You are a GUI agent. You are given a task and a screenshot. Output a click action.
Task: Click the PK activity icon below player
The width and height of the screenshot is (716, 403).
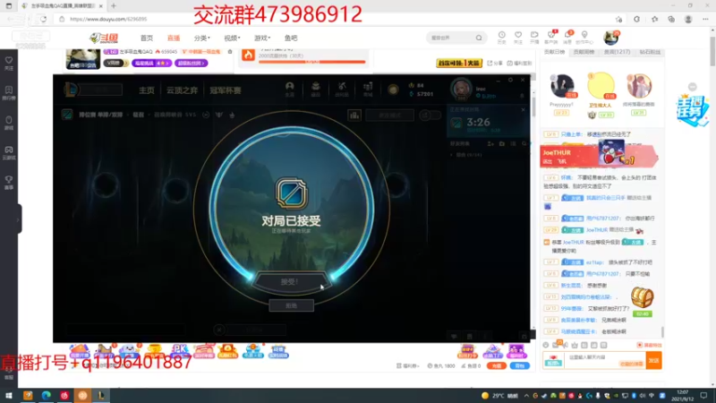180,351
